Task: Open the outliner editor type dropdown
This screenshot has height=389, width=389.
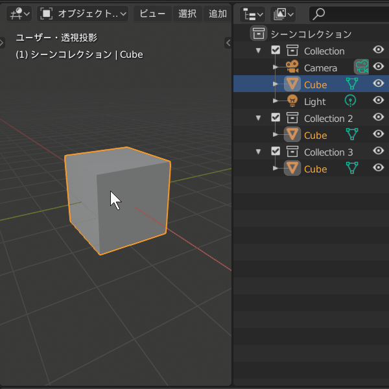Action: point(253,14)
